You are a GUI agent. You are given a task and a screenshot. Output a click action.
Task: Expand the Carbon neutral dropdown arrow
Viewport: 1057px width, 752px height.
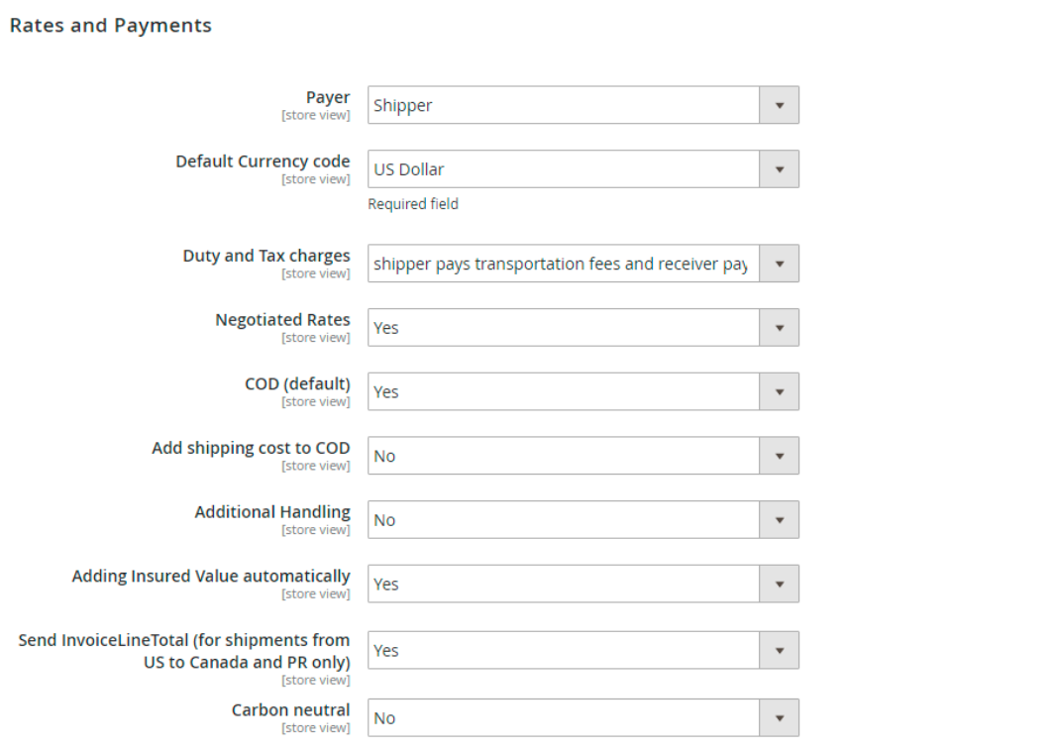[x=779, y=718]
